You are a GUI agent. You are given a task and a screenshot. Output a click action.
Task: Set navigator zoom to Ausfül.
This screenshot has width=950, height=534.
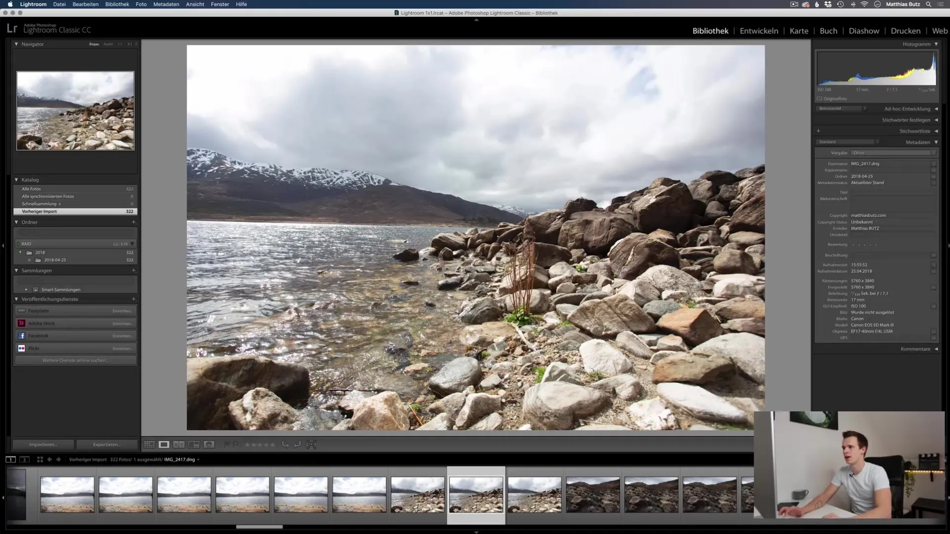[x=108, y=44]
